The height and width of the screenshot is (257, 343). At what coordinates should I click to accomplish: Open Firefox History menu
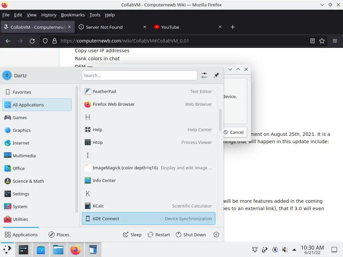49,15
